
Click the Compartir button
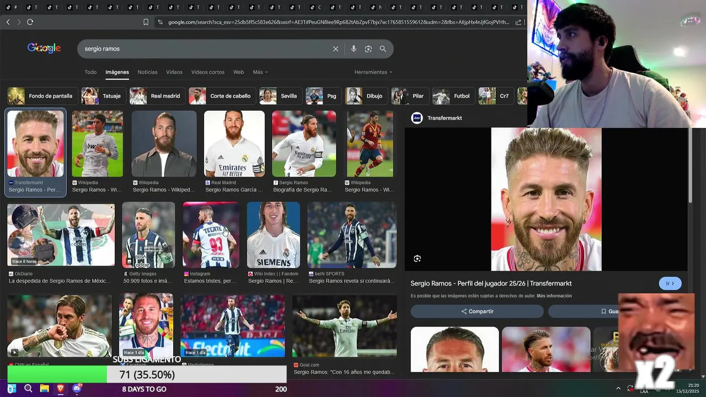(x=477, y=312)
